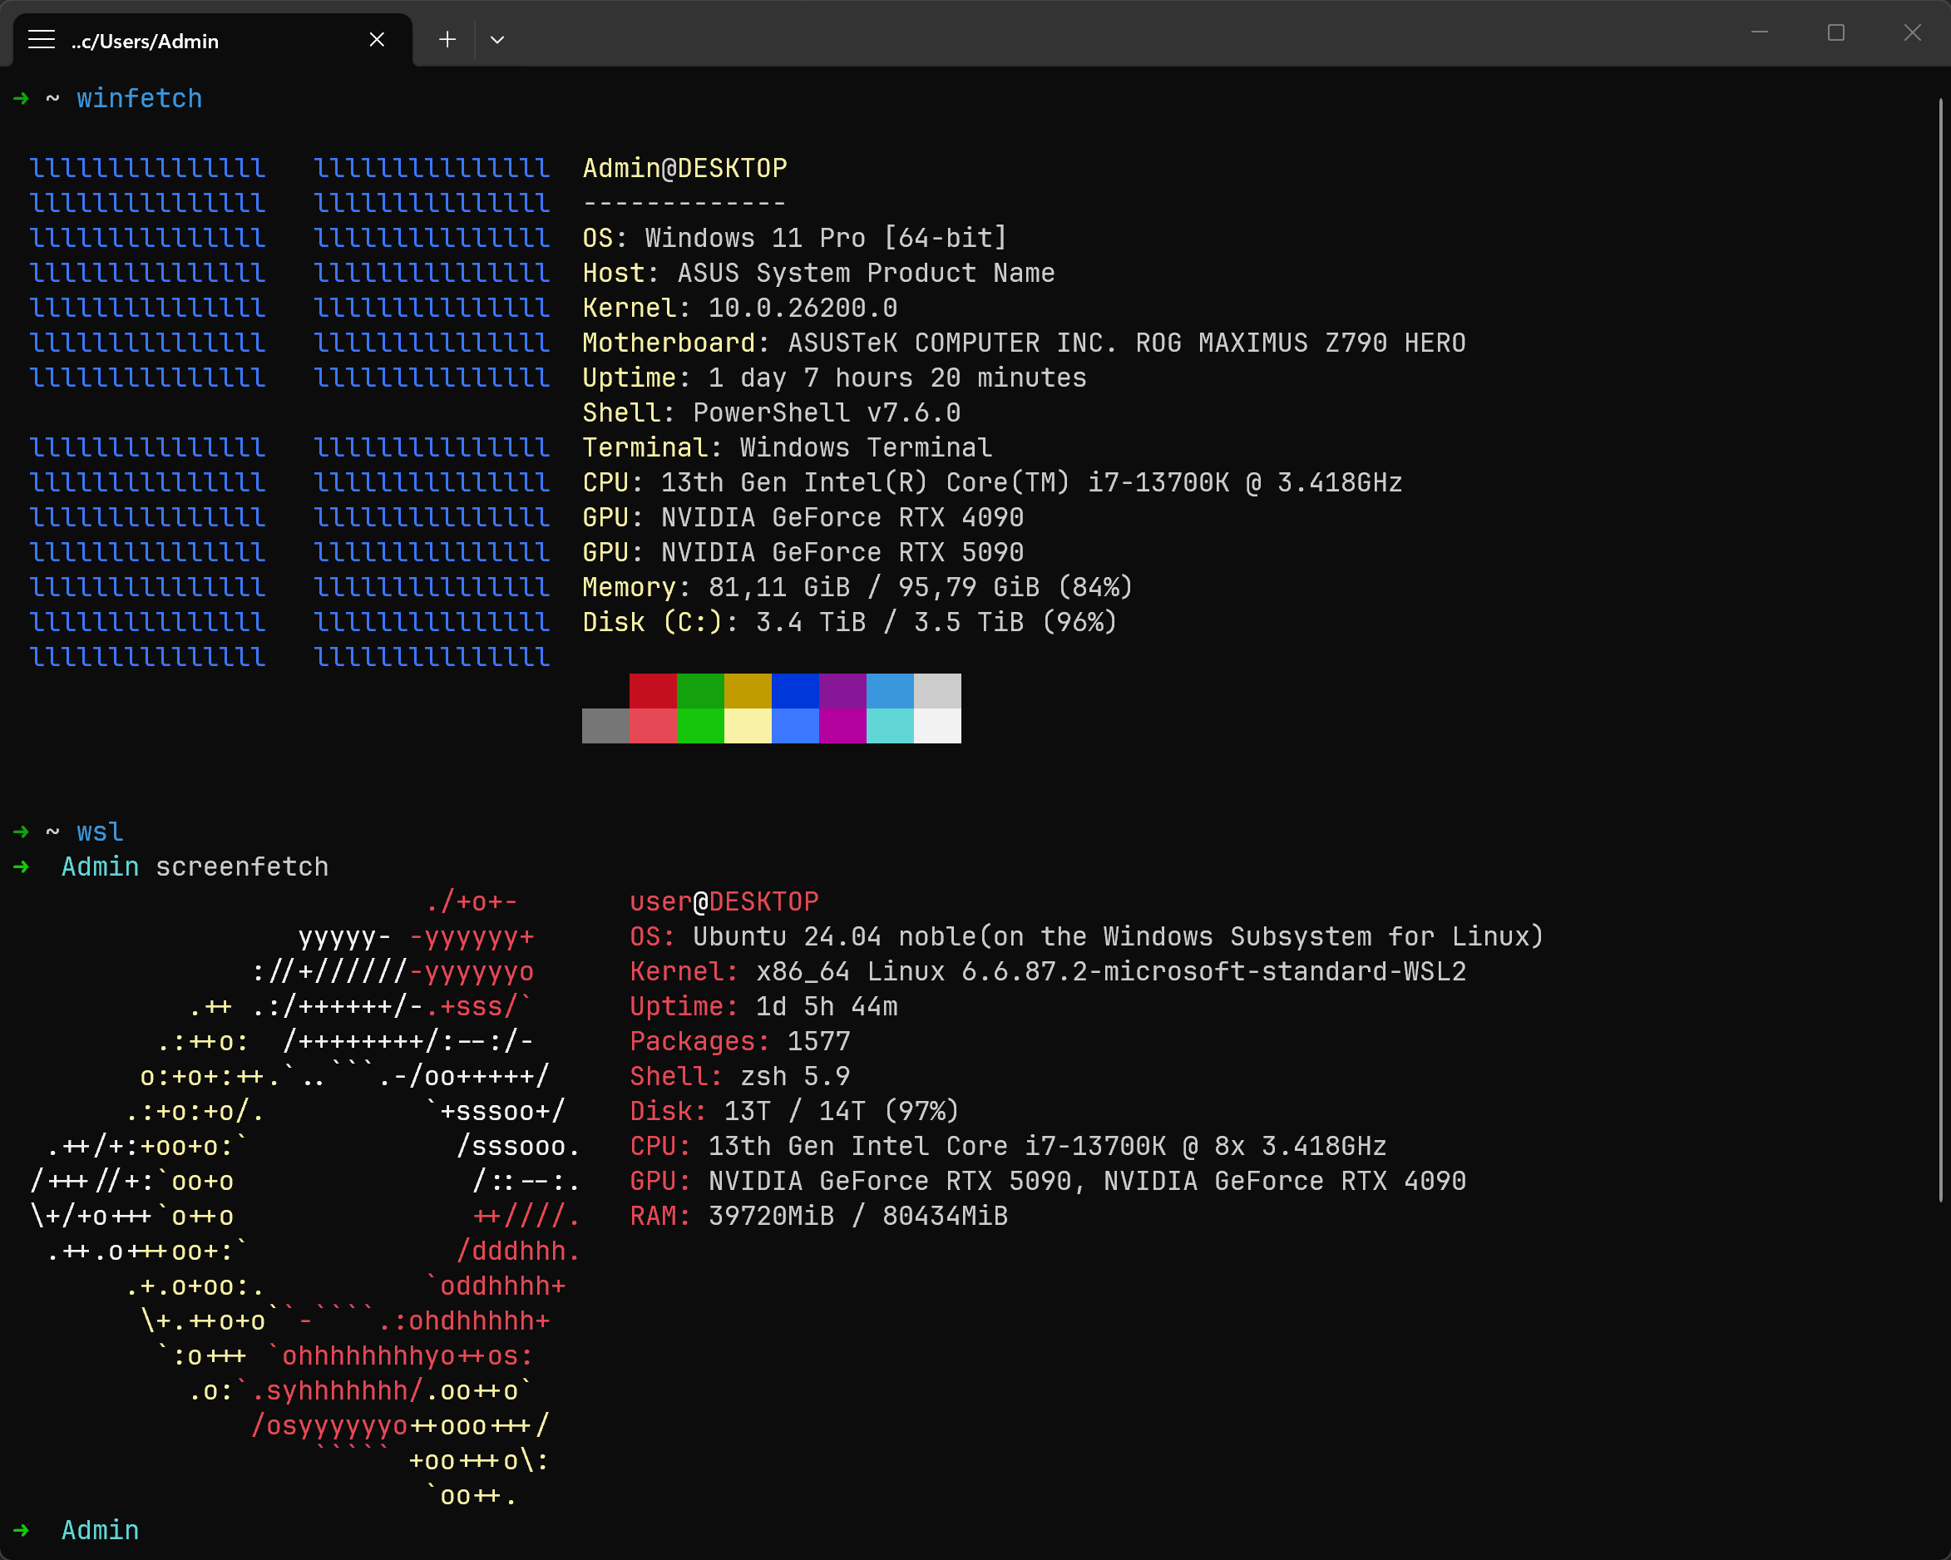Maximize the Windows Terminal window
Screen dimensions: 1951x1560
[x=1836, y=32]
